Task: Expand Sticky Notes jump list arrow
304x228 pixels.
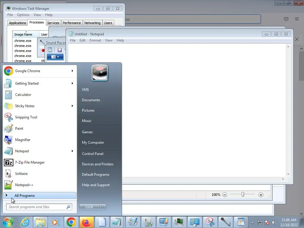Action: (x=72, y=106)
